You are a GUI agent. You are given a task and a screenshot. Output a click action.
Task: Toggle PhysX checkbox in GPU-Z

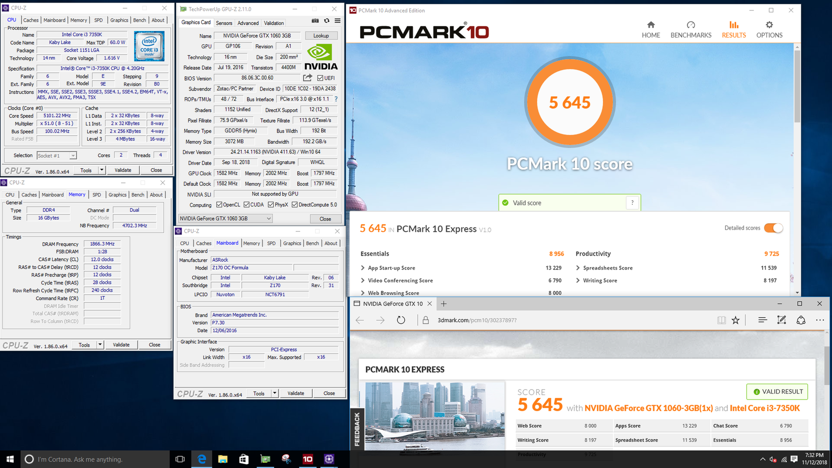coord(271,205)
